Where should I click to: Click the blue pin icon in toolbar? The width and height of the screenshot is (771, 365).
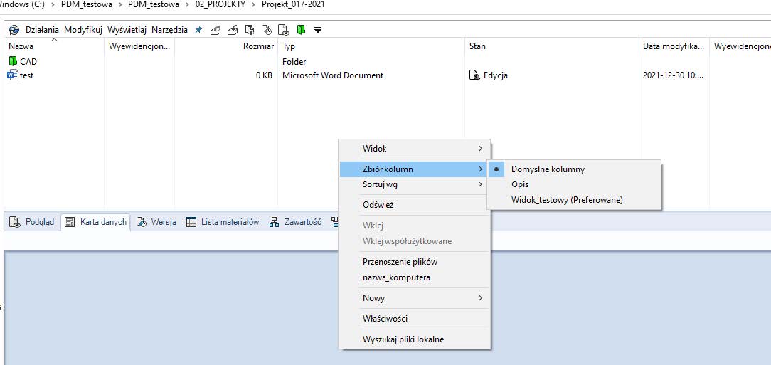click(x=198, y=30)
